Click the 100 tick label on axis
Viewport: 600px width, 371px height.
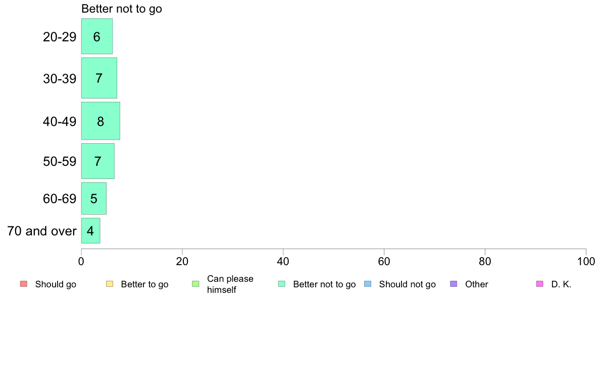pyautogui.click(x=586, y=261)
